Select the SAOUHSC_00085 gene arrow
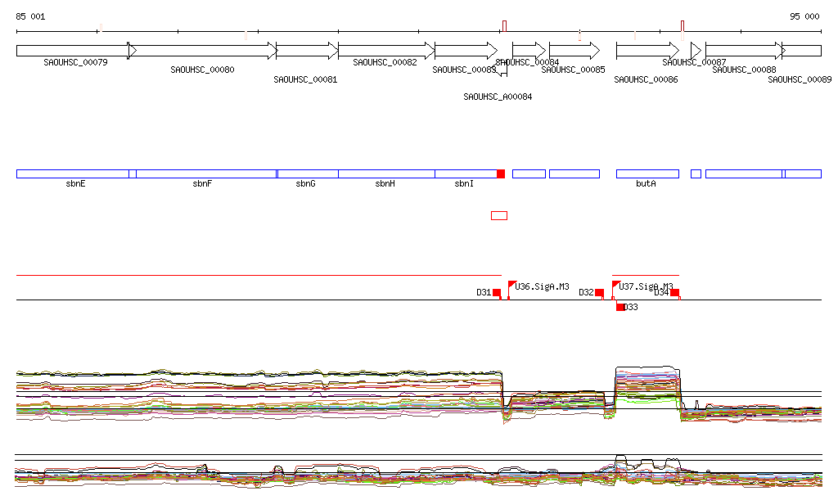Screen dimensions: 838x500 click(574, 51)
